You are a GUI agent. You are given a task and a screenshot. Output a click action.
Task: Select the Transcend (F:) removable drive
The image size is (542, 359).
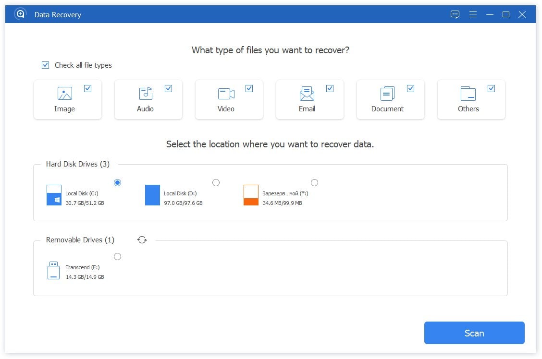point(117,256)
